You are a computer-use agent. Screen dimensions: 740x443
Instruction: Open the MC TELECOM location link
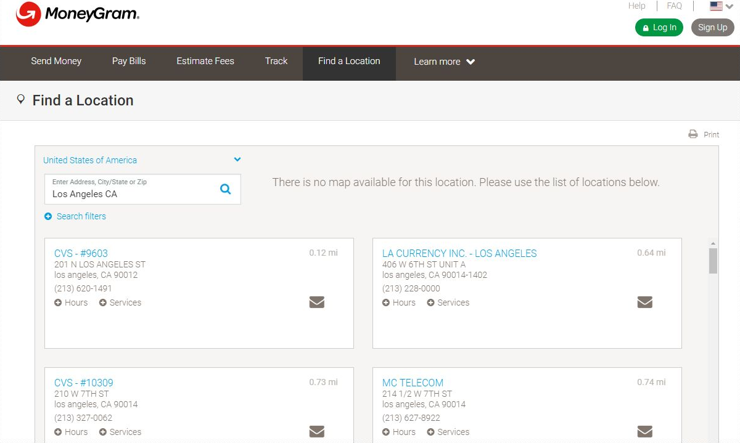pyautogui.click(x=413, y=383)
